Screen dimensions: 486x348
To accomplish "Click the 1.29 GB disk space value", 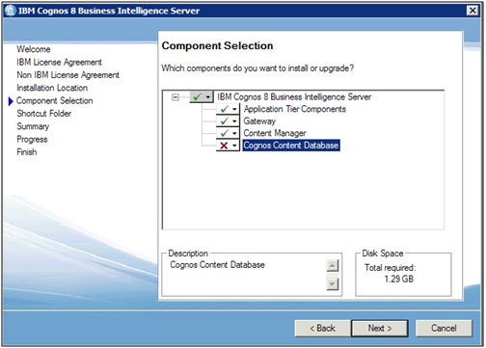I will 399,279.
